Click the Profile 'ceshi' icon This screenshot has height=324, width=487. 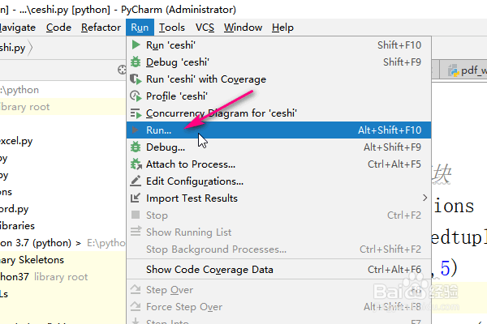tap(136, 96)
